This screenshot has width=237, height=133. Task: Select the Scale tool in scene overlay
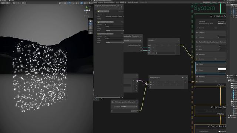click(x=90, y=28)
